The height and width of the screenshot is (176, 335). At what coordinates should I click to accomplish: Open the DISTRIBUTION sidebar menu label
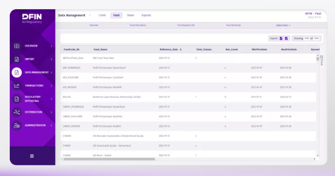(33, 112)
